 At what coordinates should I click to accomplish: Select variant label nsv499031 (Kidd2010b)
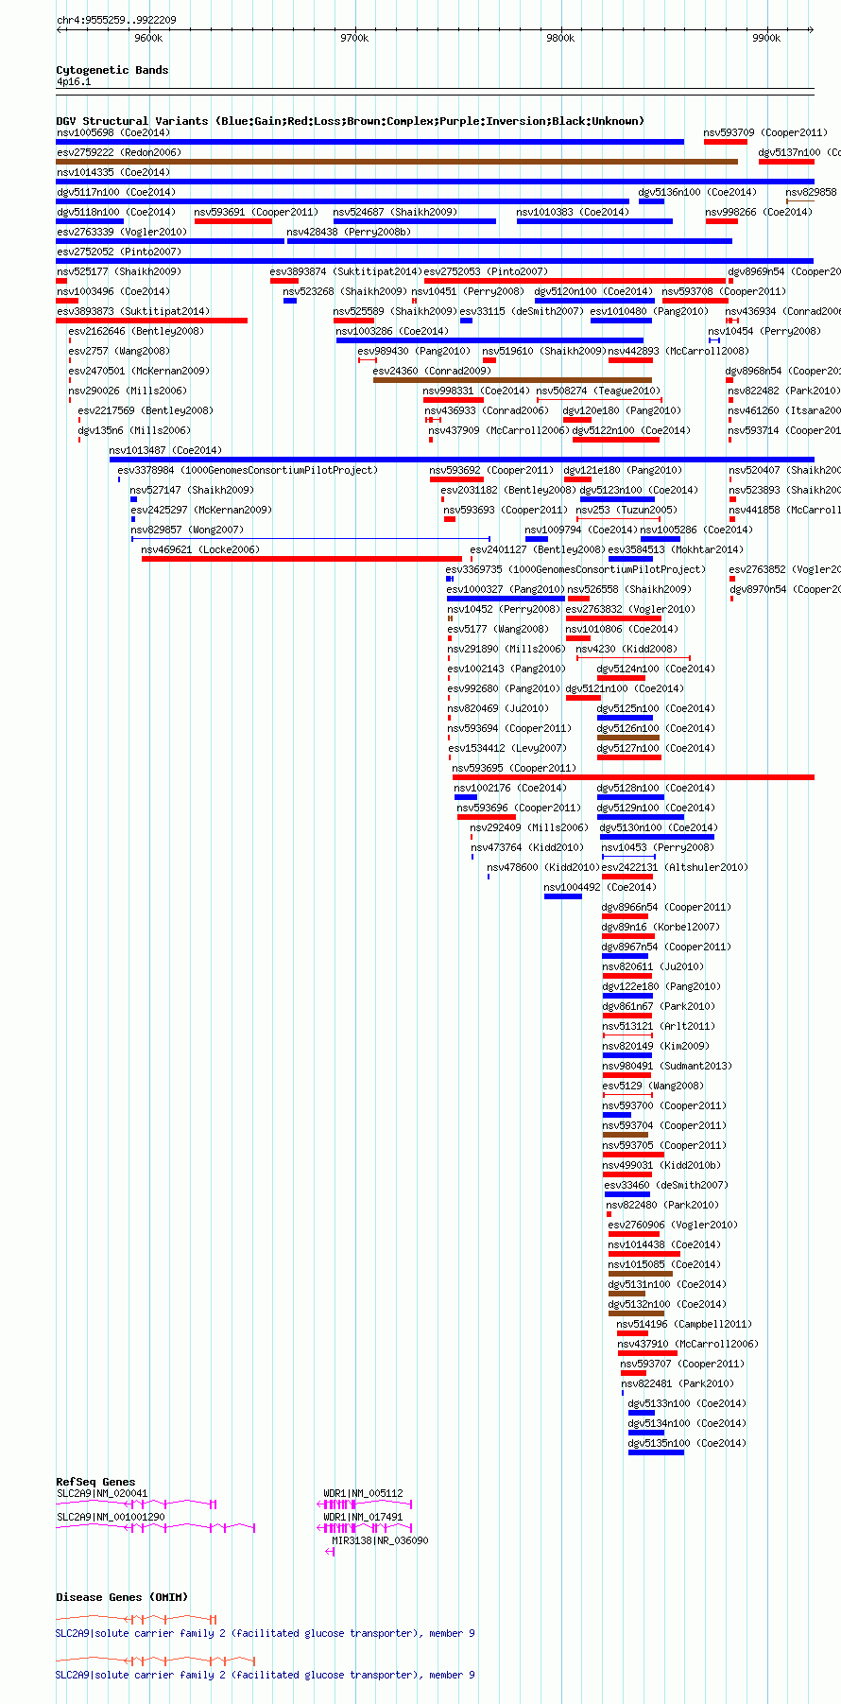(661, 1165)
